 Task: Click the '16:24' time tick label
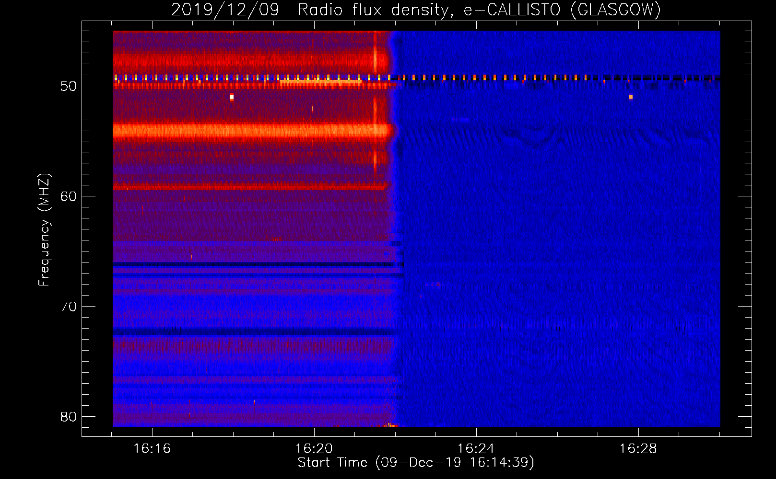(476, 449)
